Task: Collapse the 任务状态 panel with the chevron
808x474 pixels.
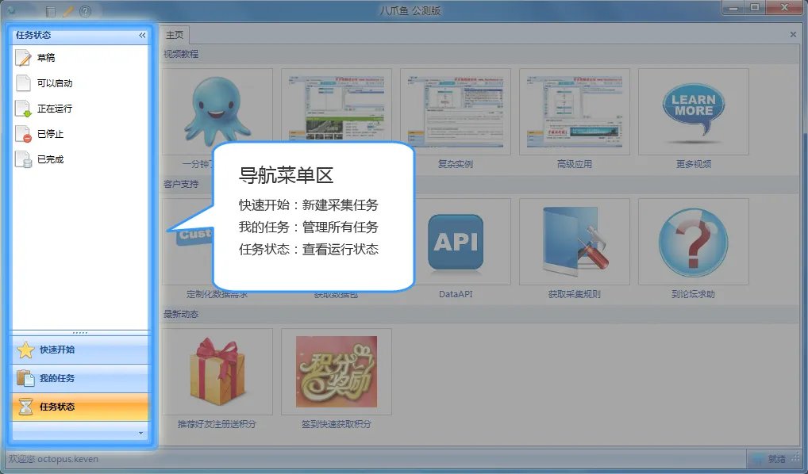Action: pyautogui.click(x=142, y=35)
